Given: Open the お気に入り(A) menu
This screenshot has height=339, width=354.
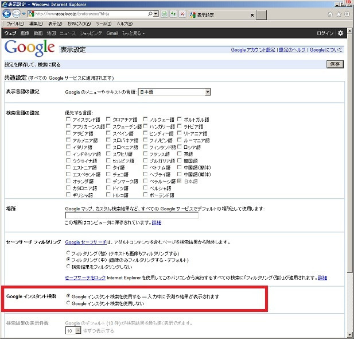Looking at the screenshot, I should tap(79, 24).
